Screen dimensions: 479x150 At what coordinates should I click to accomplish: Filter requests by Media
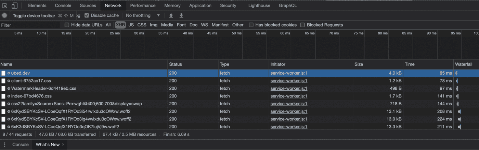coord(167,25)
